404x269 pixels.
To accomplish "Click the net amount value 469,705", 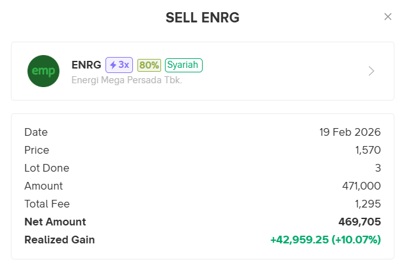I will (359, 222).
